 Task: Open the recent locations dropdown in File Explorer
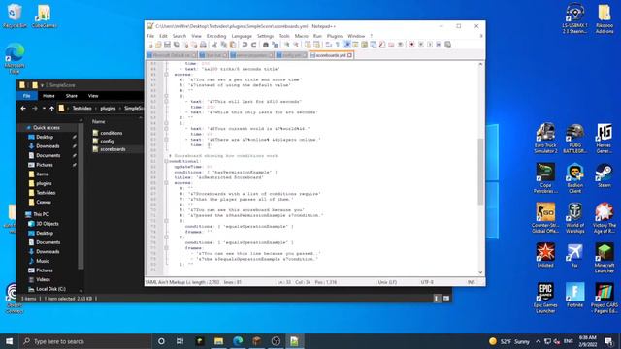coord(44,108)
